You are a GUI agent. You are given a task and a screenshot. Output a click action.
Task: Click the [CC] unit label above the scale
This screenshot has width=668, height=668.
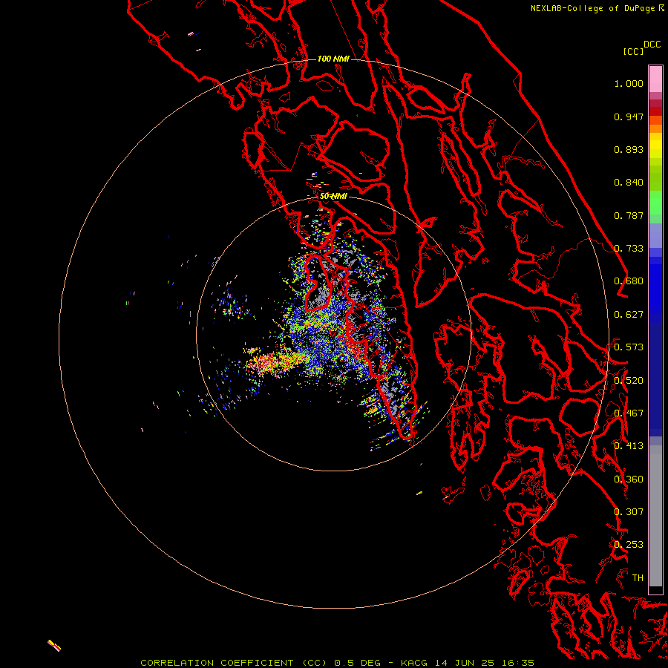click(x=633, y=51)
